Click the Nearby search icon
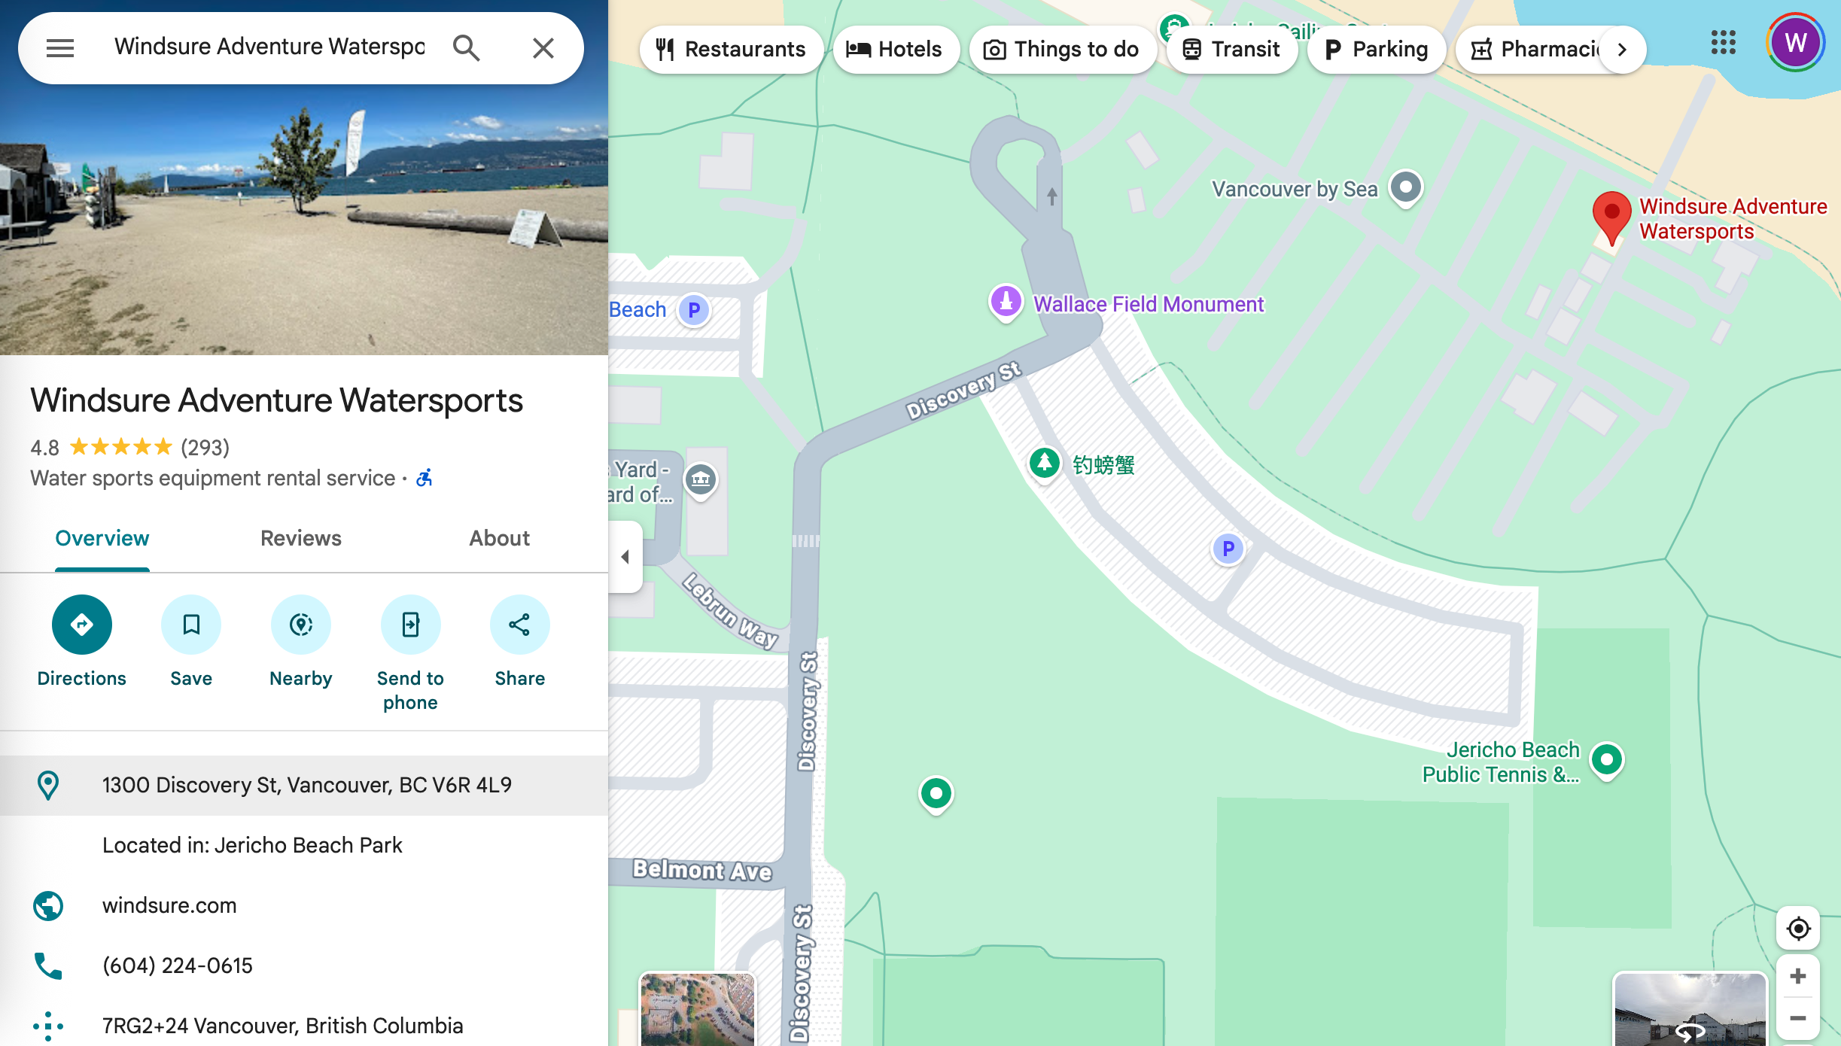This screenshot has height=1046, width=1841. [x=301, y=625]
